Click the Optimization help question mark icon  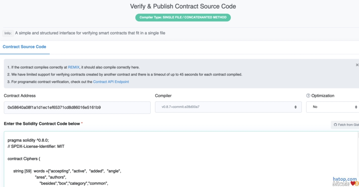[308, 96]
